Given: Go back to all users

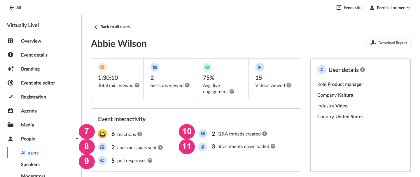Looking at the screenshot, I should pos(112,27).
